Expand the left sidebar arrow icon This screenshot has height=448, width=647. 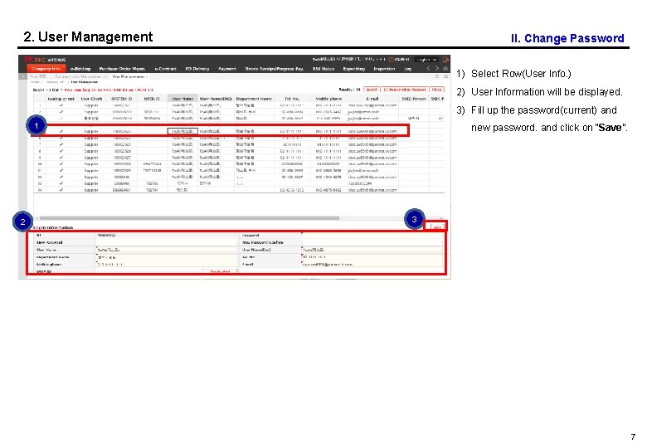[22, 76]
